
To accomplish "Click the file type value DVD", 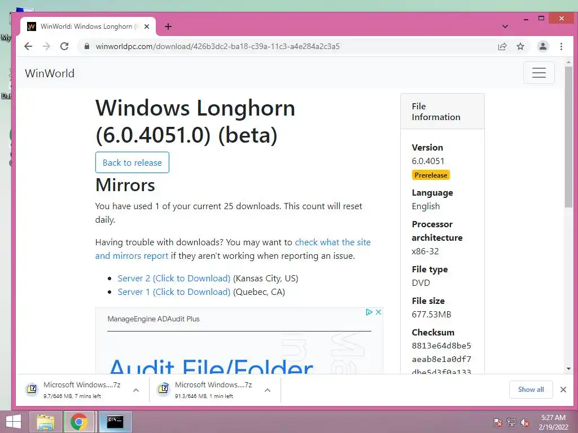I will [421, 283].
